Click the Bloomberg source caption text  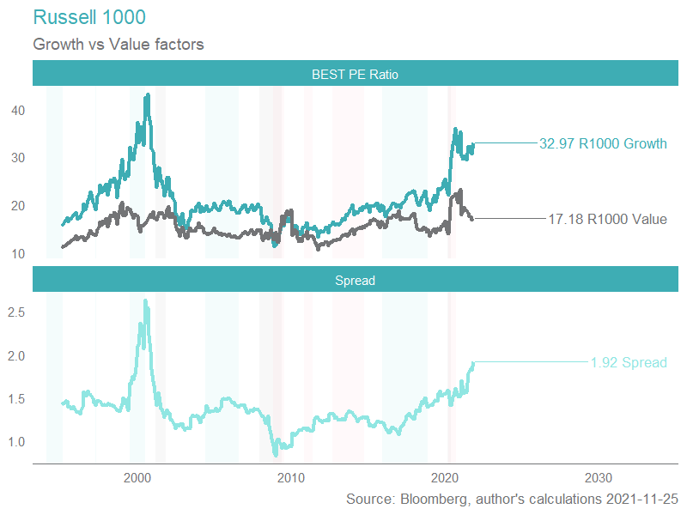(511, 499)
